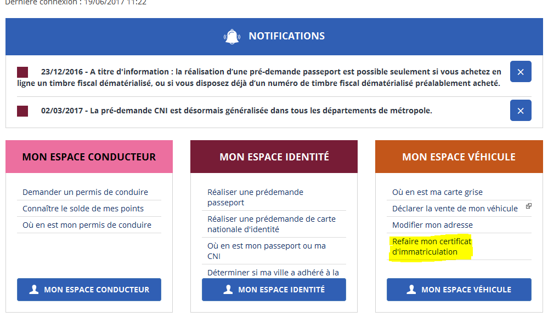Click the external link icon beside vehicle sale
The image size is (548, 317).
(528, 206)
